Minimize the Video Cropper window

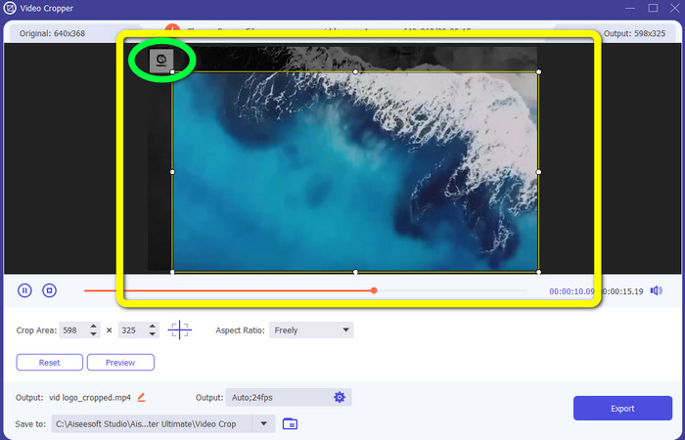(x=629, y=8)
